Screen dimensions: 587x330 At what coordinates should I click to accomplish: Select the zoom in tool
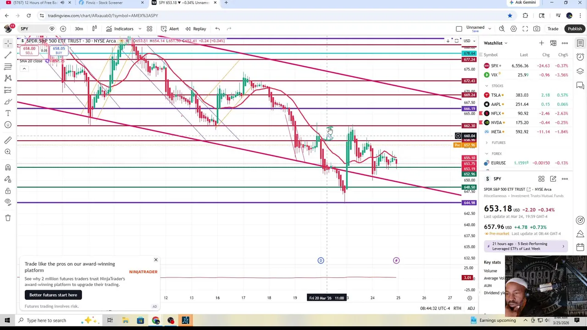(x=8, y=152)
